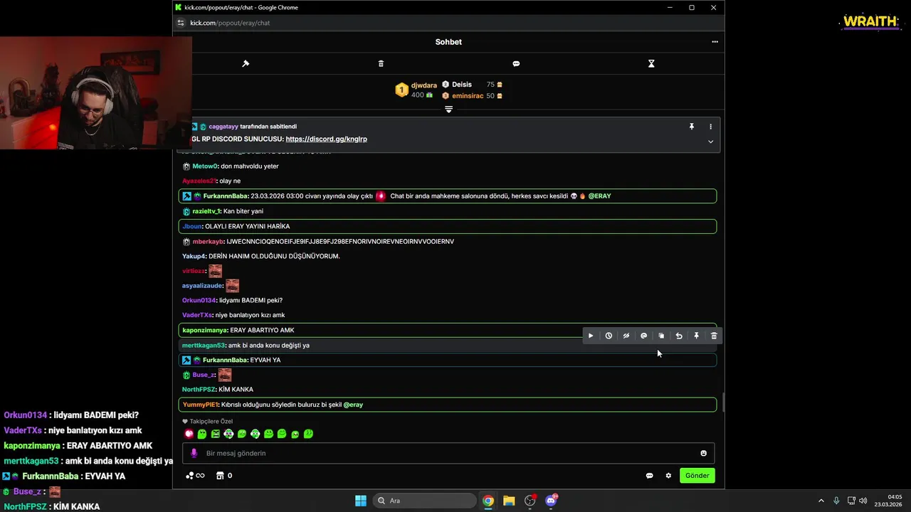Click the @ mention icon in message actions
The image size is (911, 512).
point(643,336)
